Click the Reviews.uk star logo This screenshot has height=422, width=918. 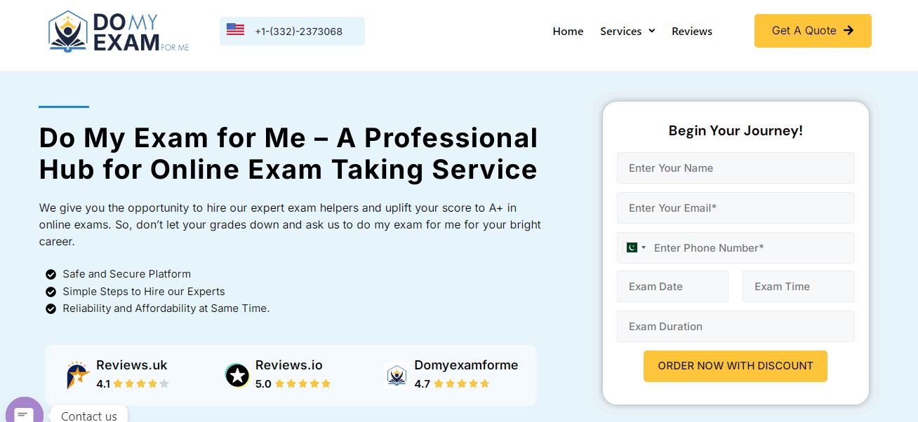click(78, 375)
